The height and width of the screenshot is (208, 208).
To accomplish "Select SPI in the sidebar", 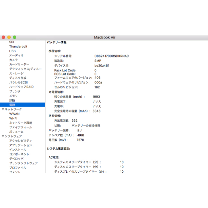I will (x=12, y=42).
